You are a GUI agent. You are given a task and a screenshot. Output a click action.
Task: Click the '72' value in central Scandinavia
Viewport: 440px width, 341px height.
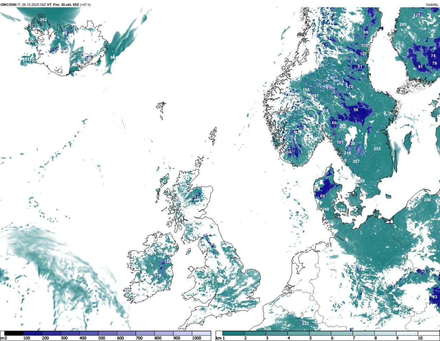click(351, 87)
